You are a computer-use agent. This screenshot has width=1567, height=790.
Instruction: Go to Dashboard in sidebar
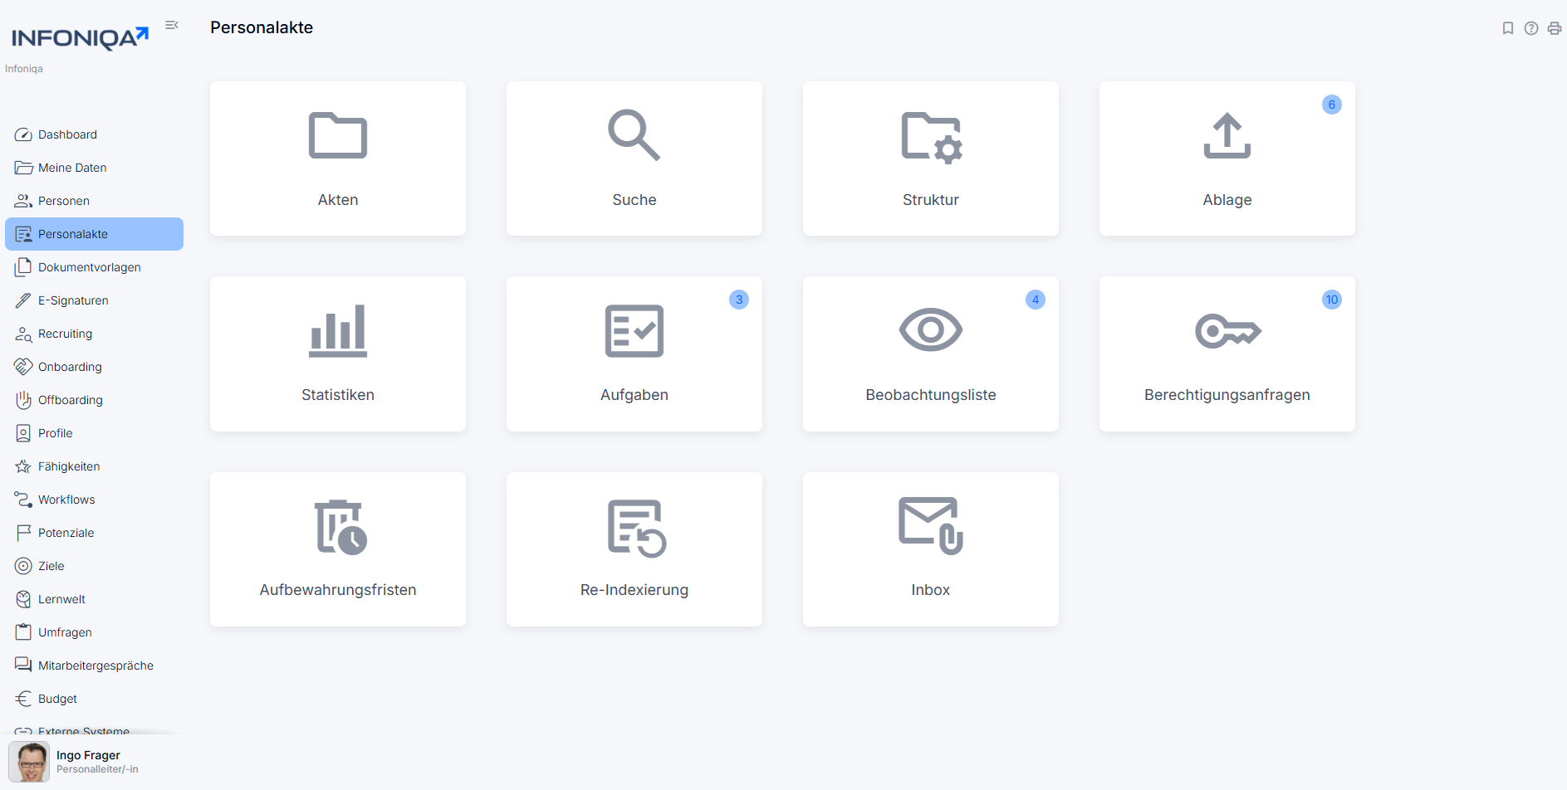pos(94,134)
